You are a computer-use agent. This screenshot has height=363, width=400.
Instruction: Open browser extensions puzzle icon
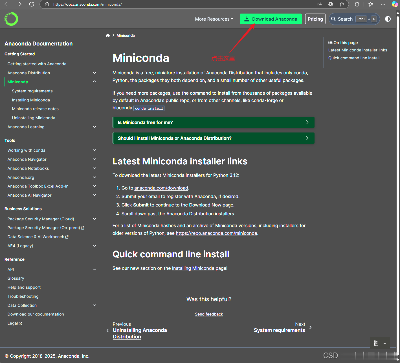[x=357, y=4]
